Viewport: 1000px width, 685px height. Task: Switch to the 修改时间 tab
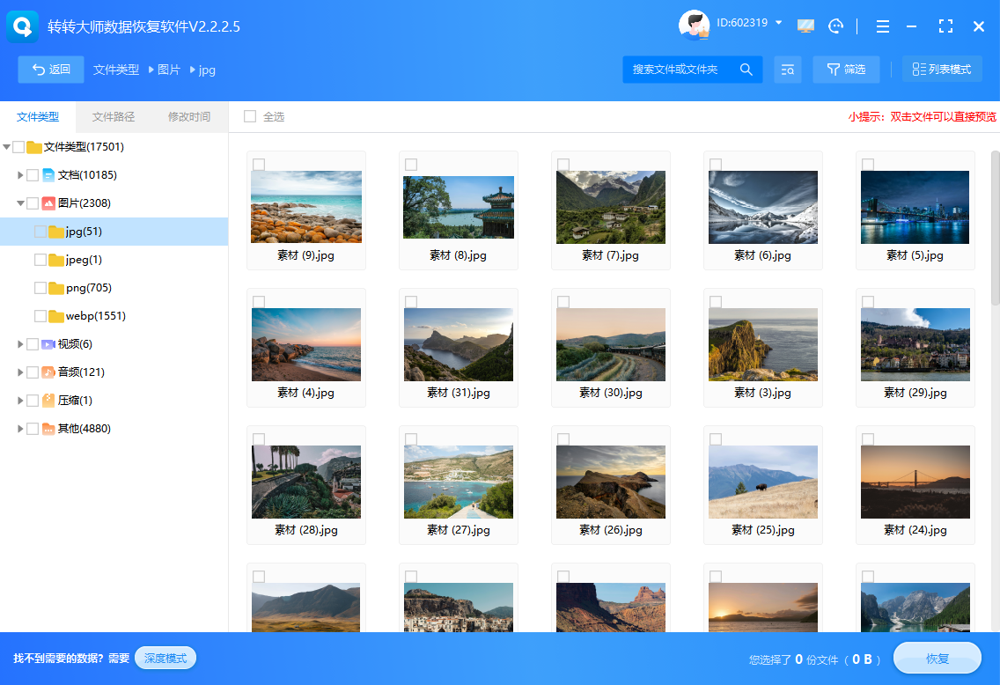[189, 116]
